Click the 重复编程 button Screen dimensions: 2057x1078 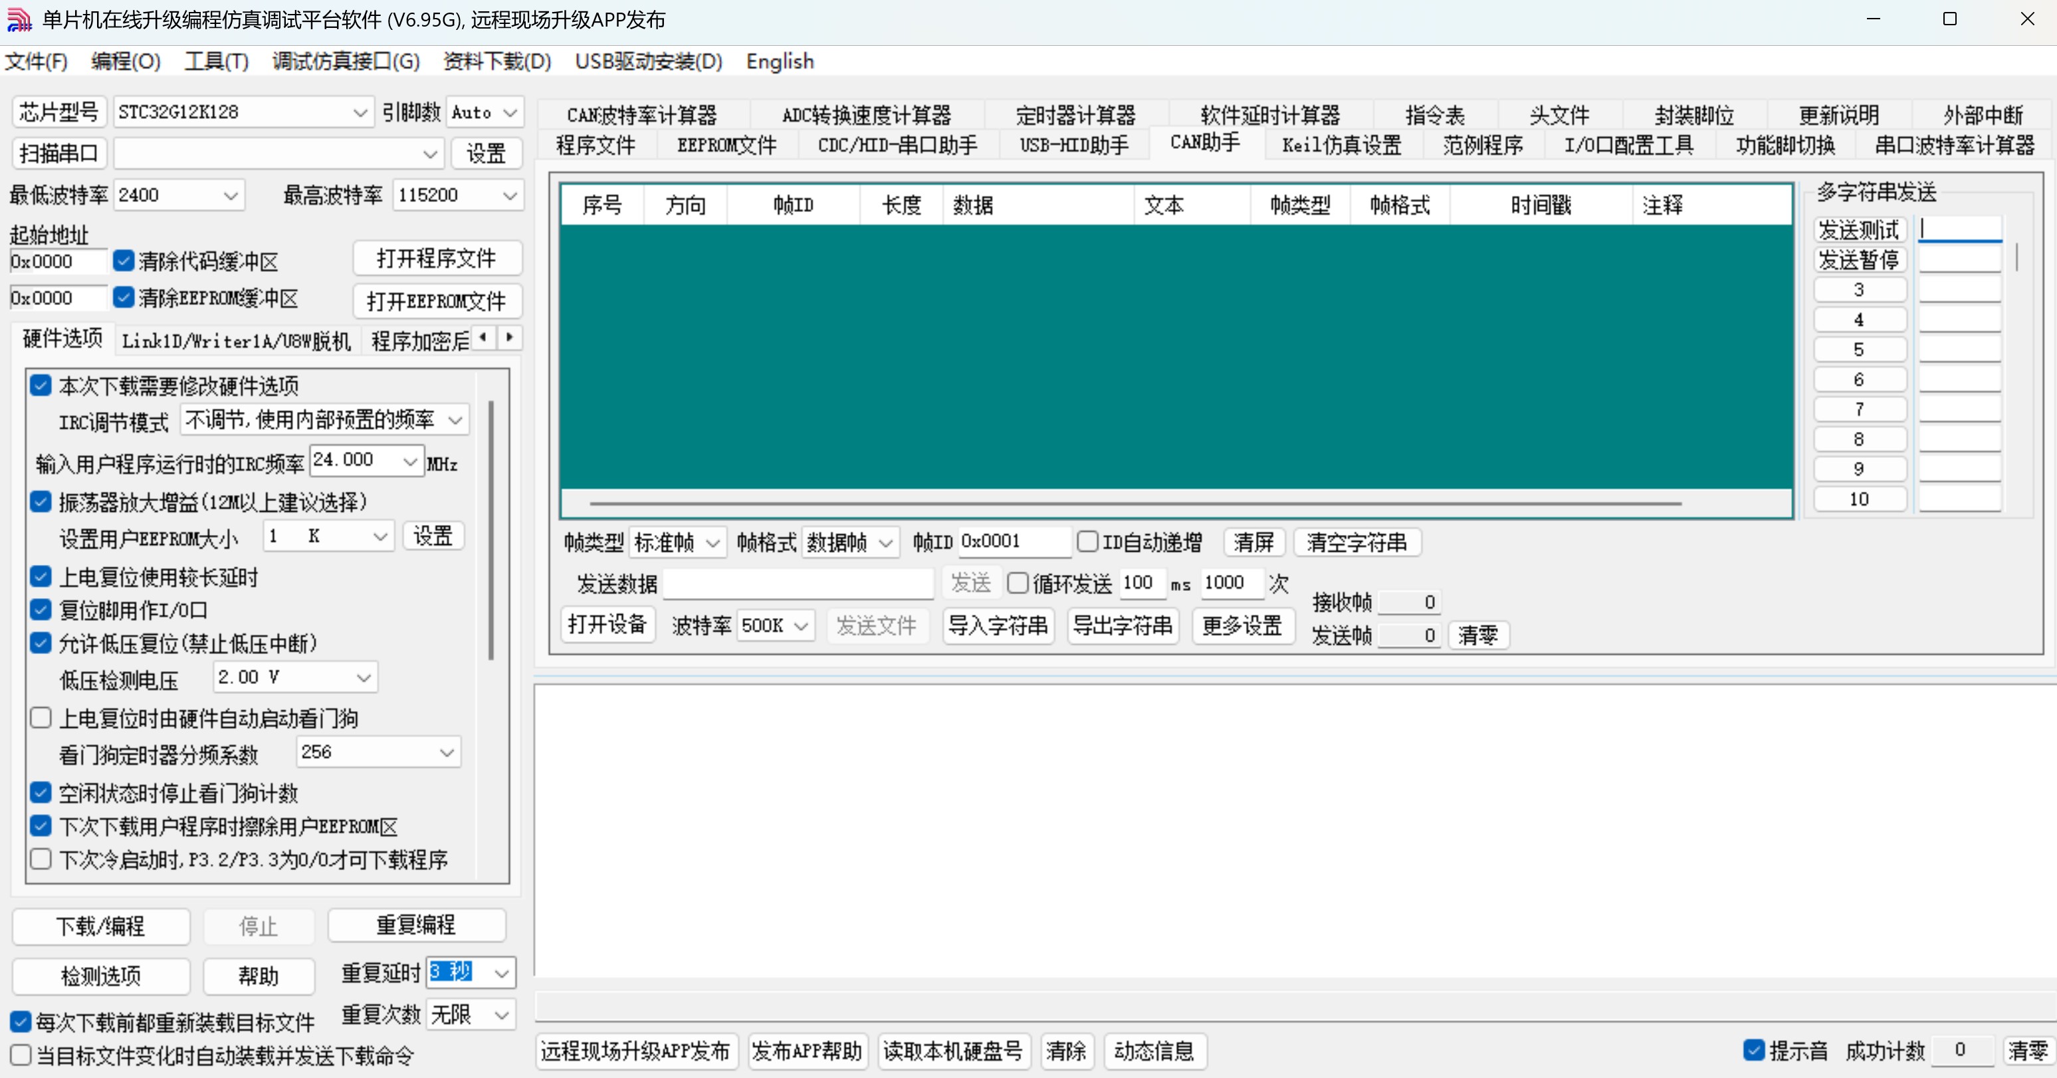coord(416,924)
